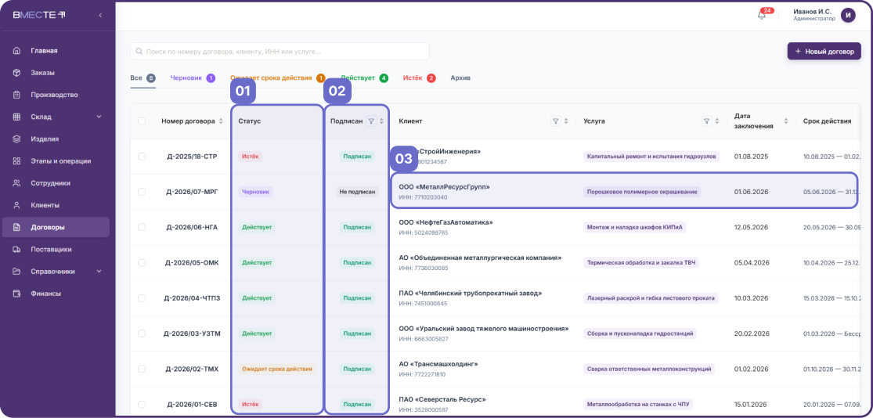The image size is (873, 418).
Task: Sort by Номер договора using the sort arrows
Action: 221,121
